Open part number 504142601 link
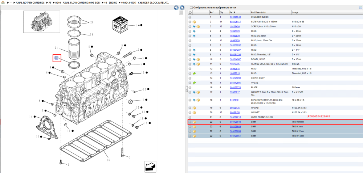The height and width of the screenshot is (173, 363). [235, 83]
